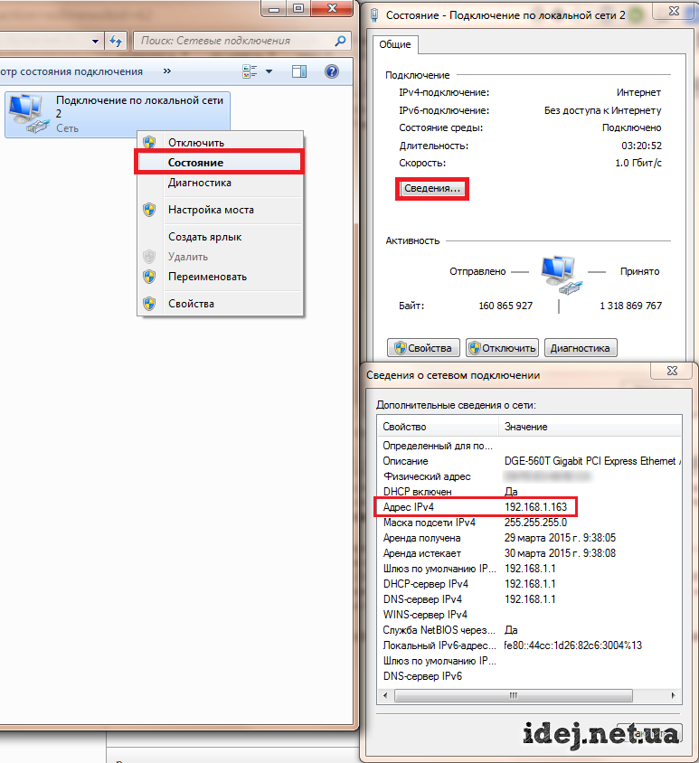Viewport: 699px width, 763px height.
Task: Click the '192.168.1.163' IPv4 value
Action: (535, 507)
